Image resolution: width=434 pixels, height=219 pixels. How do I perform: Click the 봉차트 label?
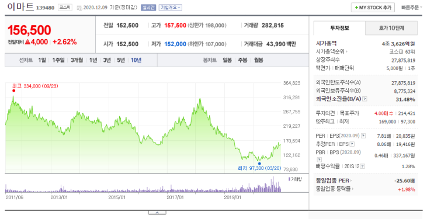tap(210, 60)
